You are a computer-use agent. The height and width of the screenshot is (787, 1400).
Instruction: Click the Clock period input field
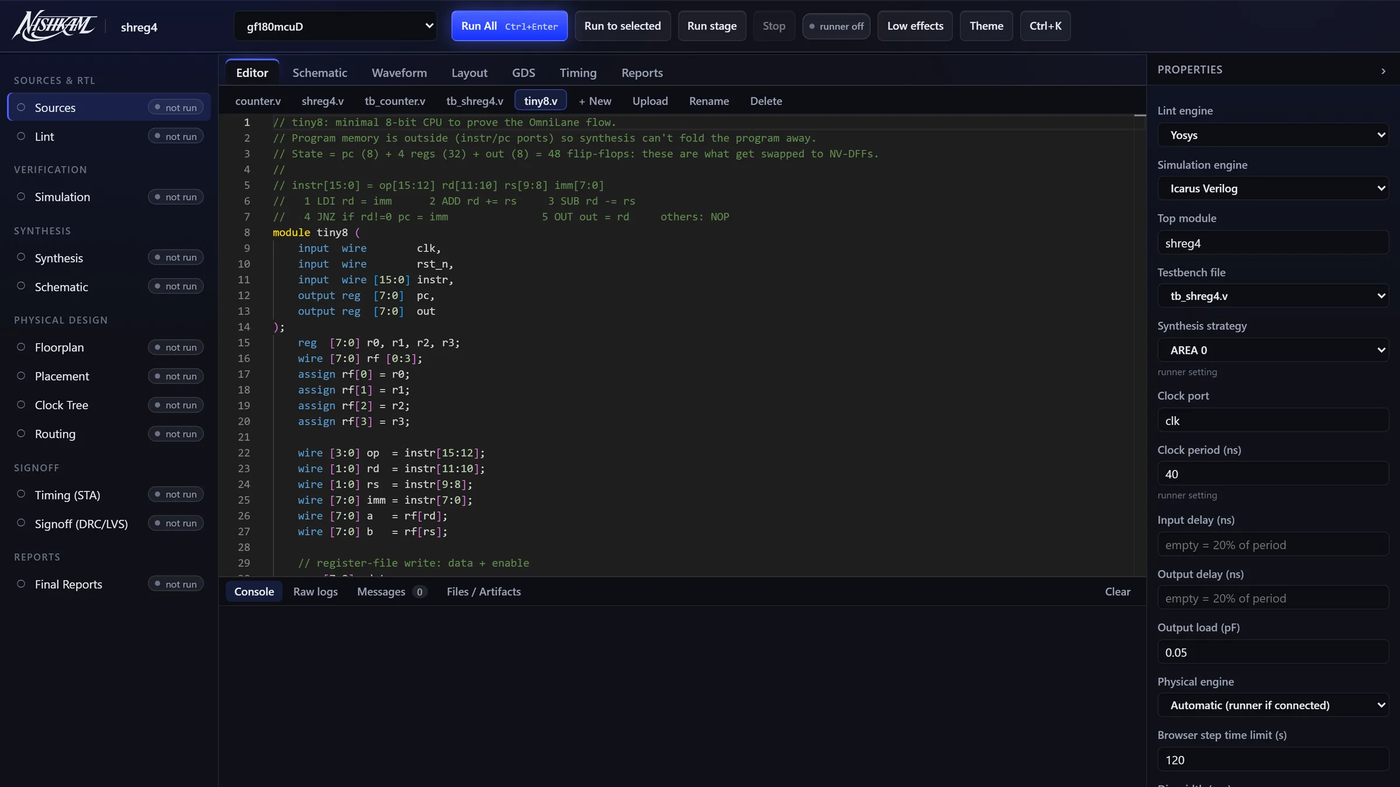click(1272, 474)
